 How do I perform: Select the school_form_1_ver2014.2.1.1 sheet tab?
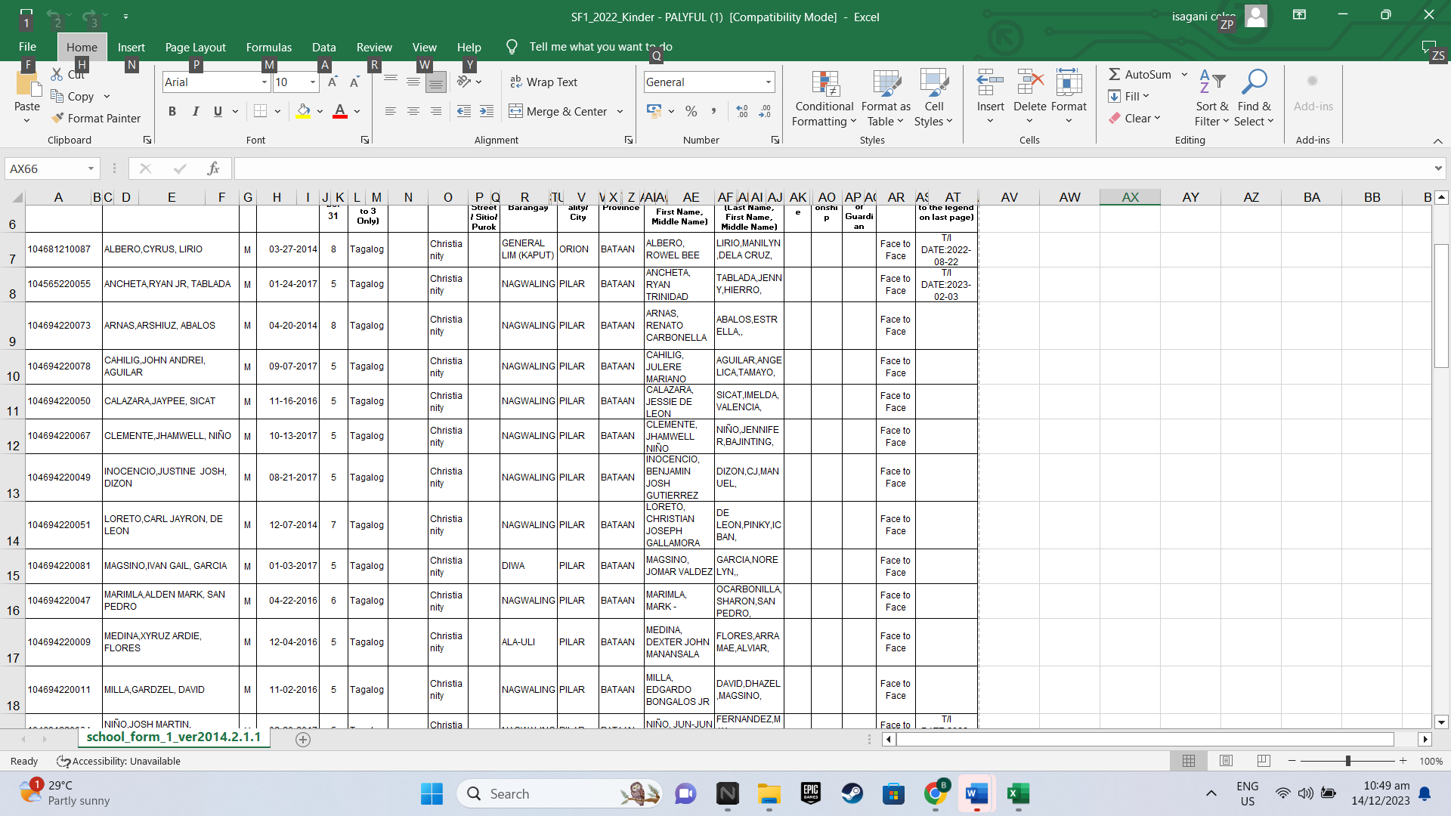coord(173,737)
